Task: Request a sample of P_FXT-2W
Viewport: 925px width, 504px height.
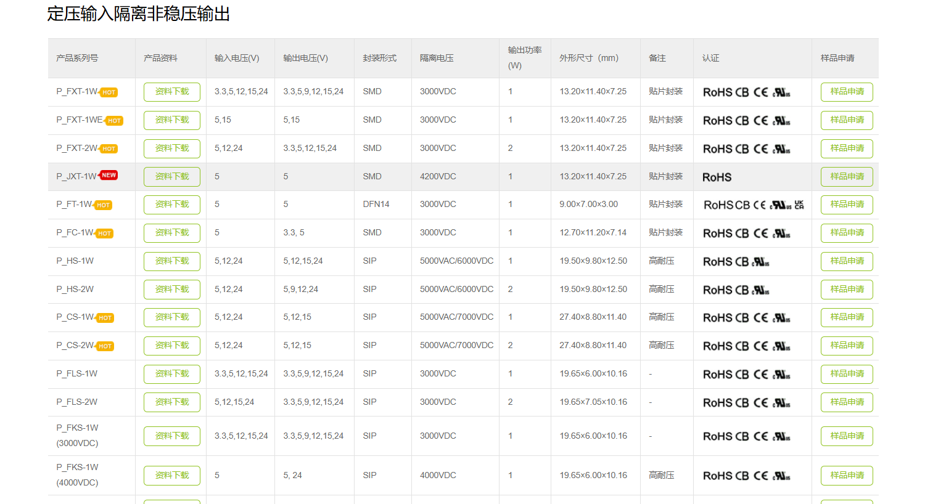Action: pos(847,148)
